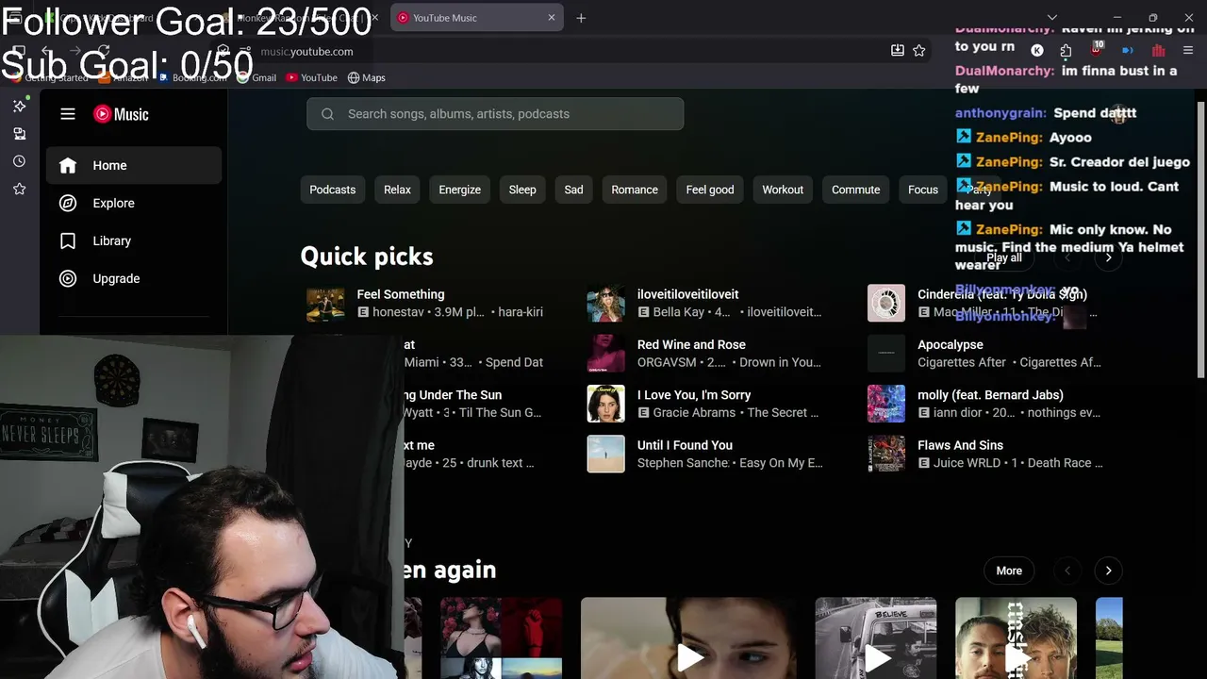The image size is (1207, 679).
Task: Open history clock icon in browser sidebar
Action: click(19, 161)
